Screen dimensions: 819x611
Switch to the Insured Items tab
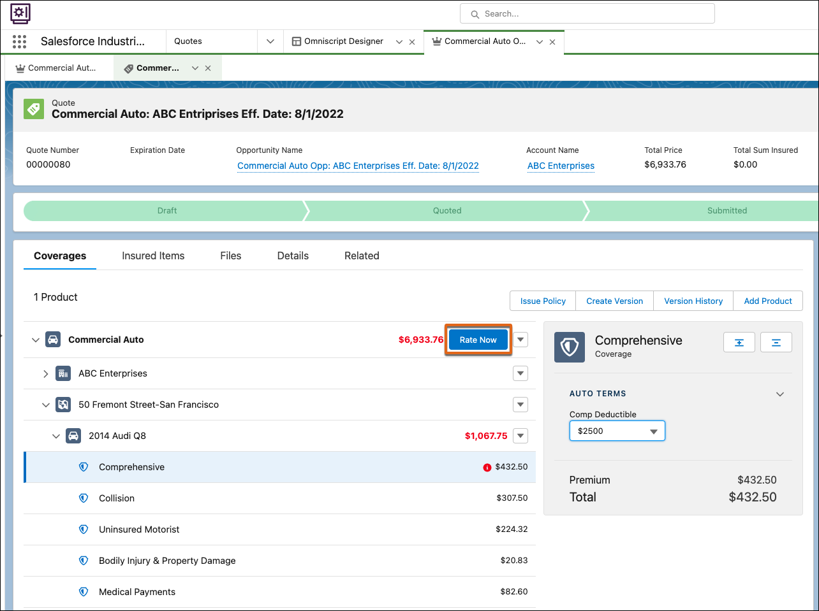[x=153, y=256]
